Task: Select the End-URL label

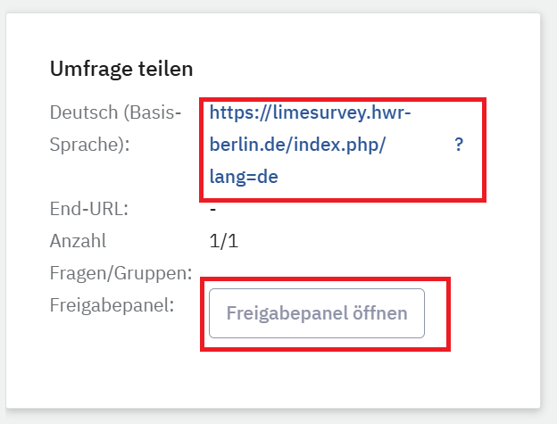Action: point(89,209)
